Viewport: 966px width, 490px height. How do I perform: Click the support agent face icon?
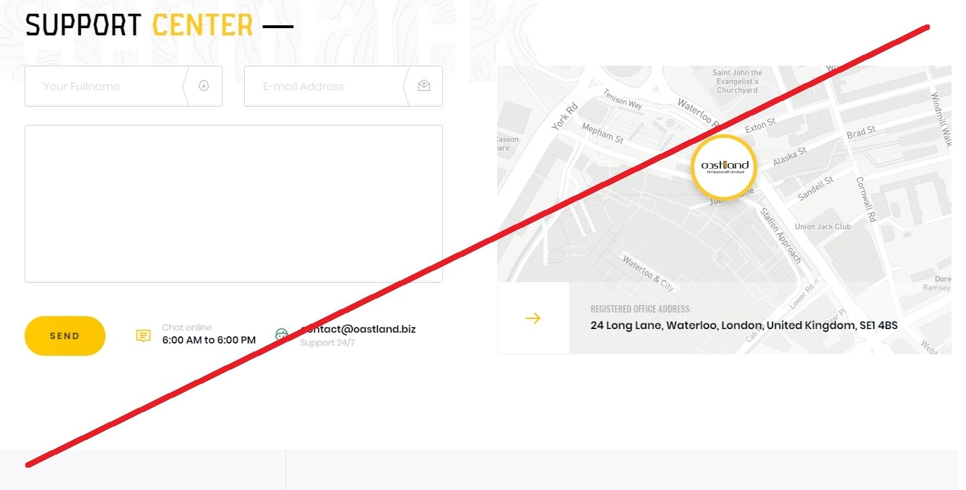pos(282,334)
